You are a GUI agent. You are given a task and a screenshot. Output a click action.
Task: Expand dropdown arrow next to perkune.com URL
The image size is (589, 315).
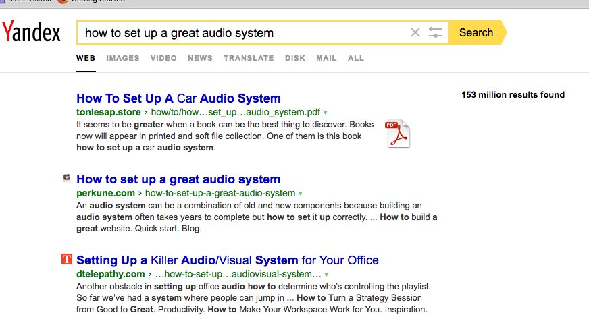coord(300,194)
